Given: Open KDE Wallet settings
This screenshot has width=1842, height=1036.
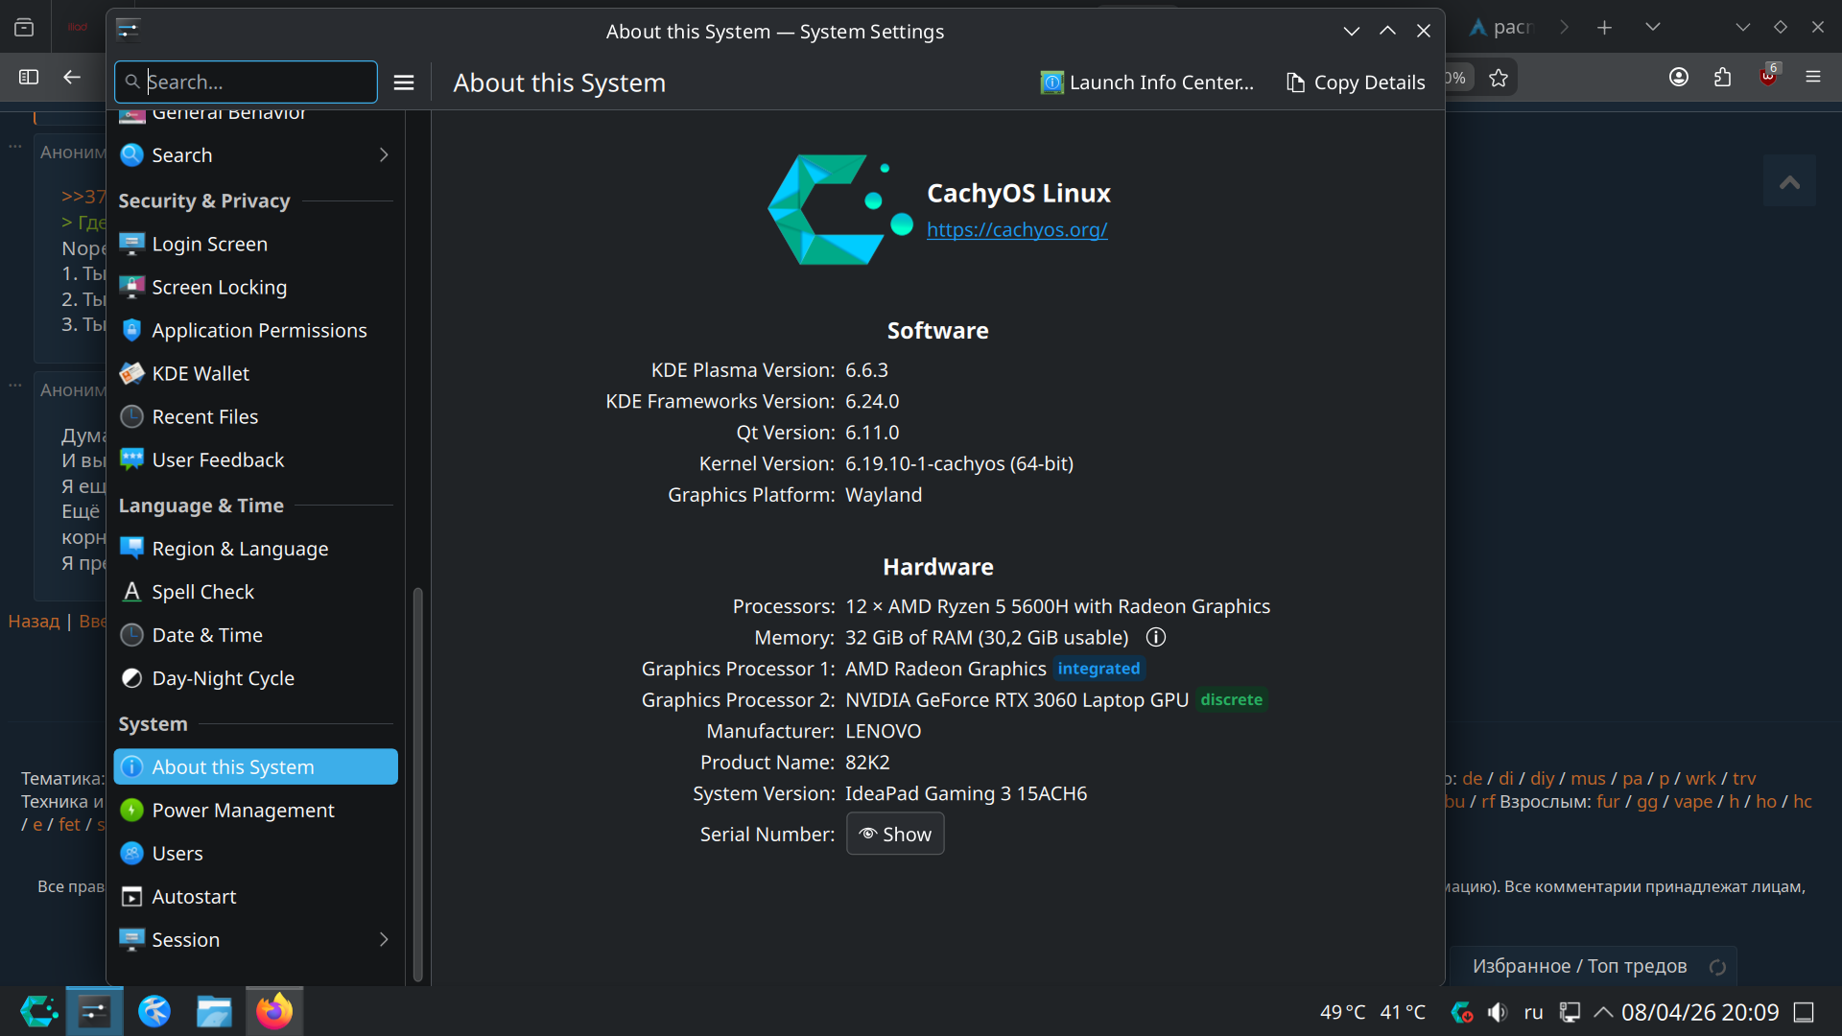Looking at the screenshot, I should click(254, 373).
